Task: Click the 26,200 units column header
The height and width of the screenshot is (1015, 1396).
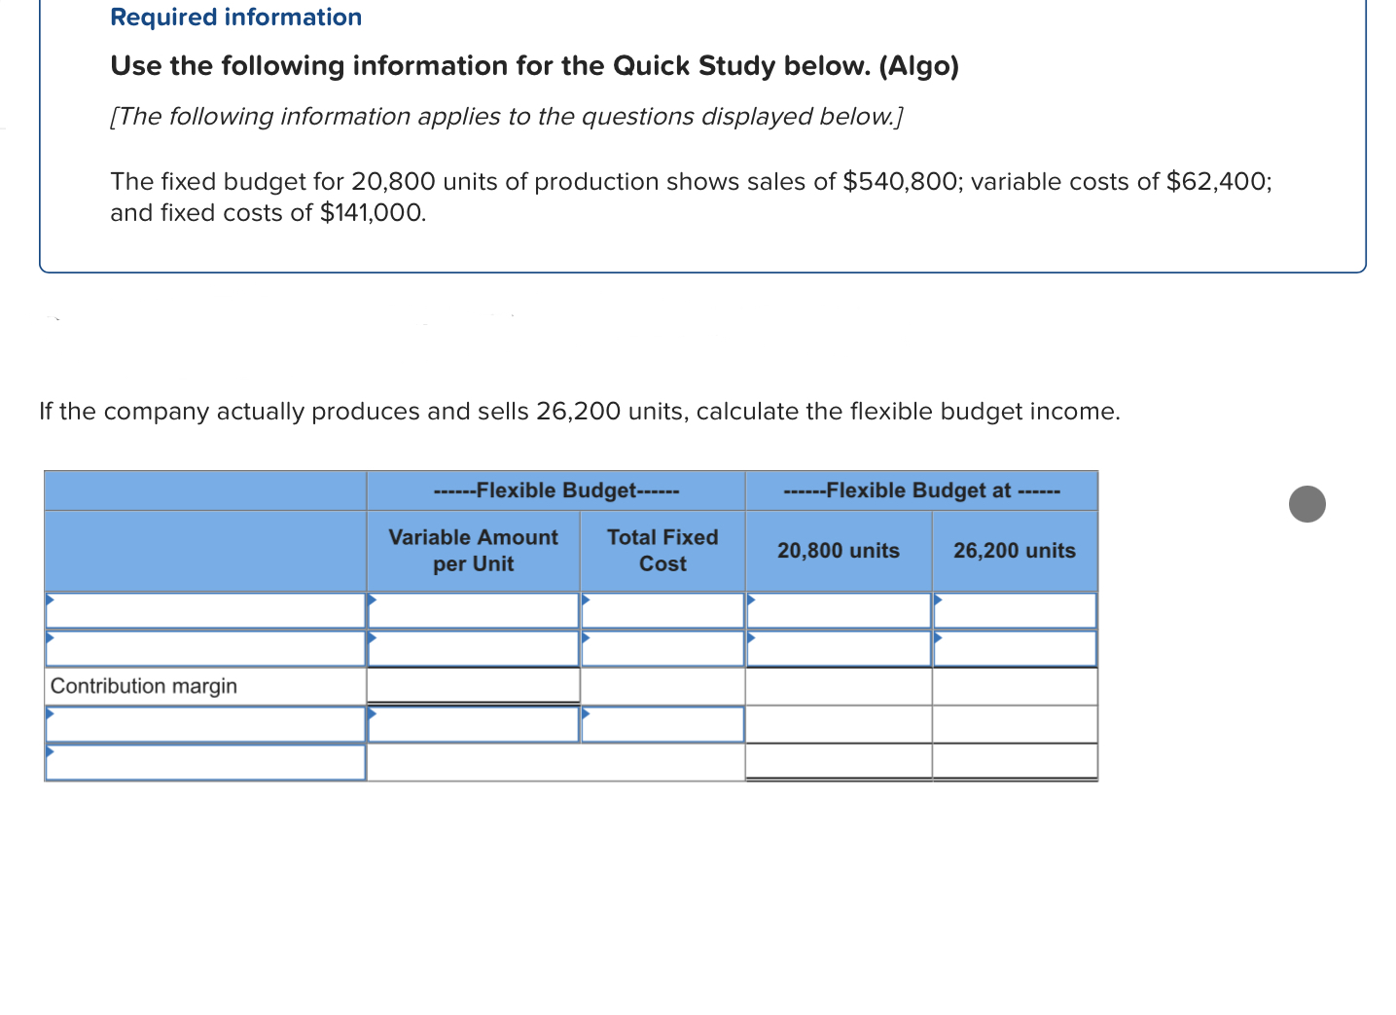Action: 1015,551
